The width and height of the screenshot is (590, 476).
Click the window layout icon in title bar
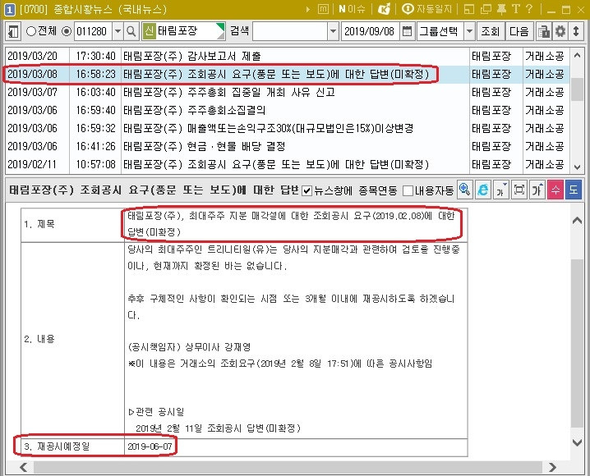pyautogui.click(x=469, y=9)
